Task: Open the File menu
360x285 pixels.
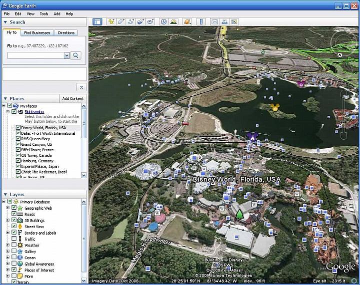Action: click(x=6, y=14)
